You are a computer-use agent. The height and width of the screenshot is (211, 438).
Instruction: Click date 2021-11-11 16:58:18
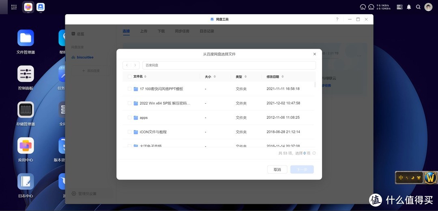[x=283, y=89]
